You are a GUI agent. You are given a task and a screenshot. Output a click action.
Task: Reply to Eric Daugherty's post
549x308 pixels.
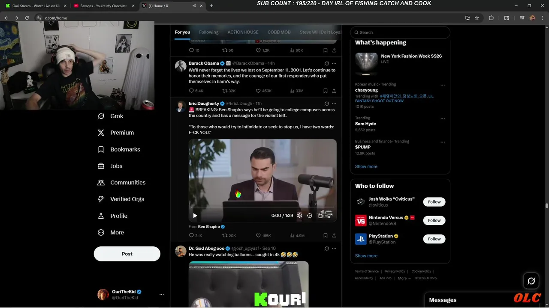click(x=196, y=235)
